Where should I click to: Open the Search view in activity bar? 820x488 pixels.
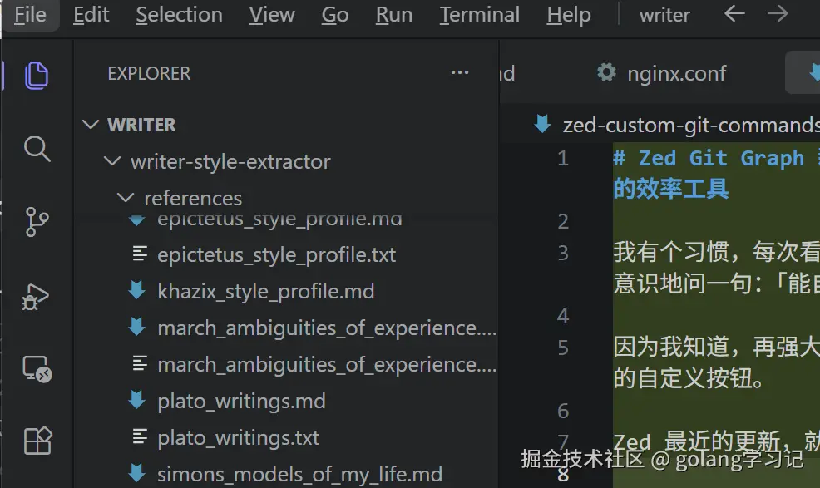pyautogui.click(x=37, y=149)
